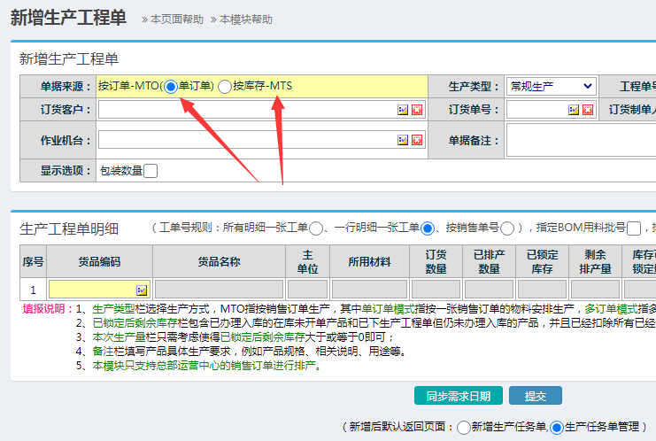Choose 所有明细一张工单 radio option
The image size is (656, 441).
pos(316,228)
